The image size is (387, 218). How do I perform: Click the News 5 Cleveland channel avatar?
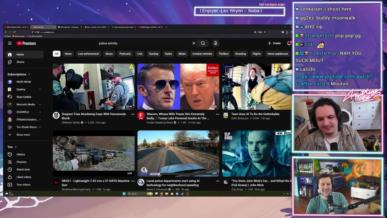(x=141, y=182)
